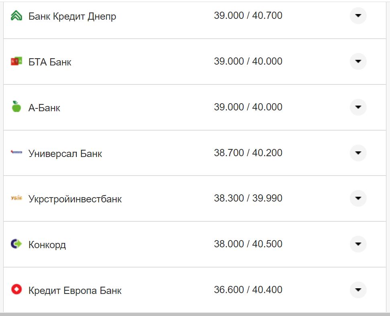390x316 pixels.
Task: Click the БТА Банк red logo icon
Action: coord(16,61)
